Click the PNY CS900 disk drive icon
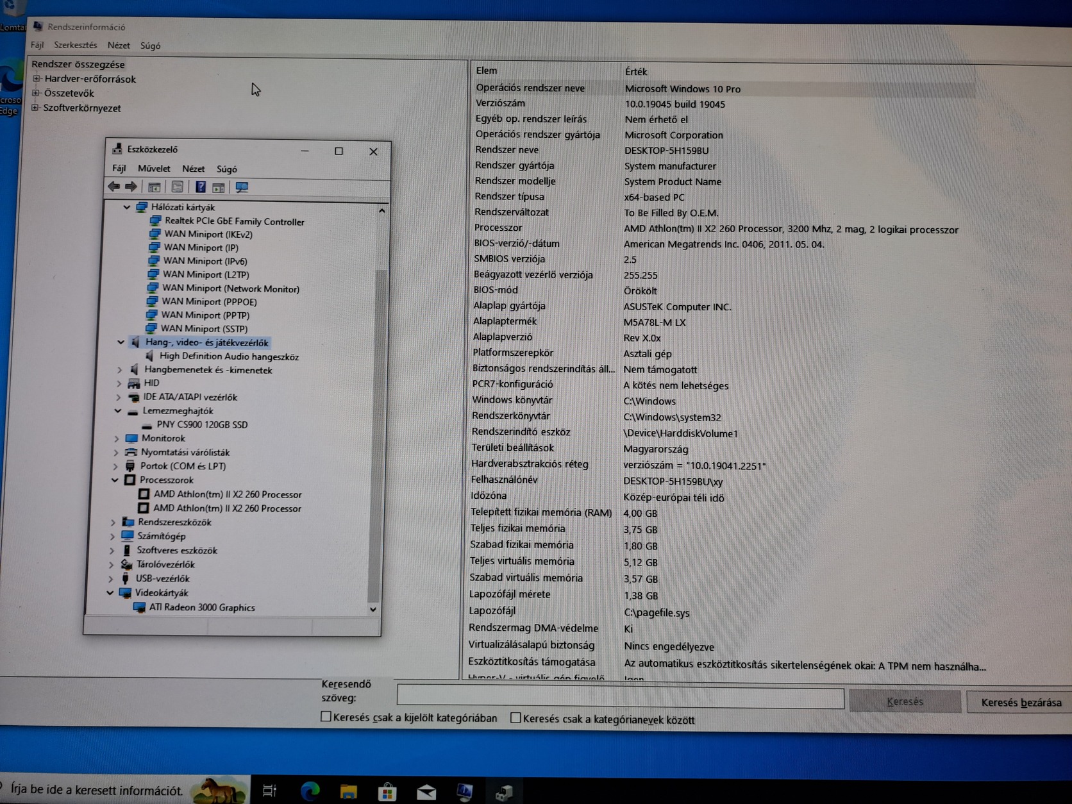The image size is (1072, 804). 147,424
